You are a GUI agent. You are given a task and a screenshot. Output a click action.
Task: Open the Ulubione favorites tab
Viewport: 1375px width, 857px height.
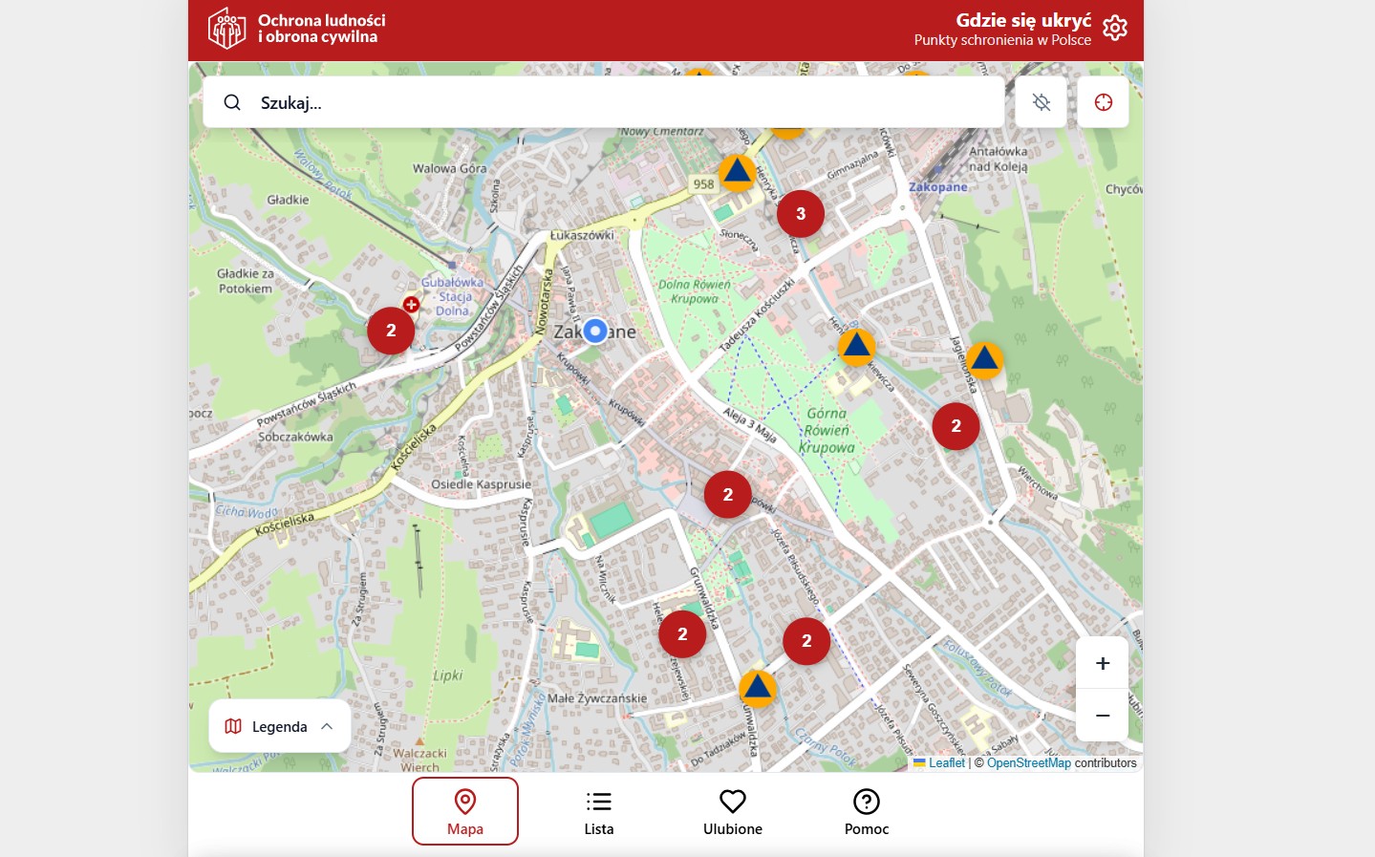pyautogui.click(x=733, y=811)
